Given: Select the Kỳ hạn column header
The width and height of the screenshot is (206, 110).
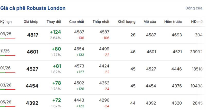Looking at the screenshot, I should coord(6,22).
